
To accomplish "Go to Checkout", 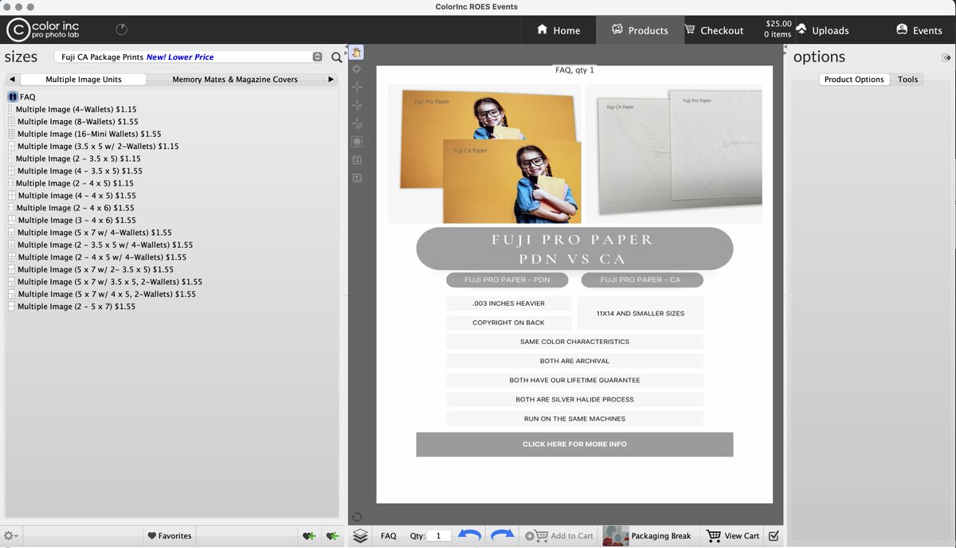I will 714,30.
